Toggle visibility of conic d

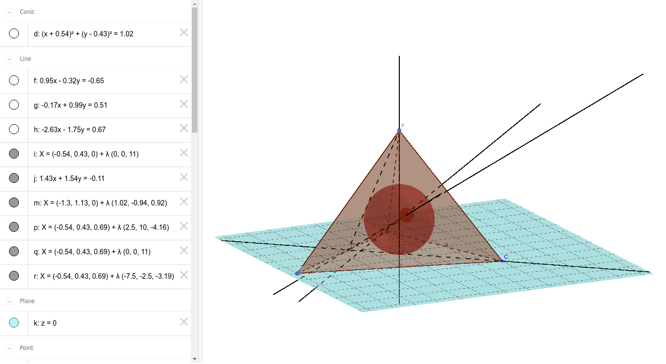click(x=14, y=33)
